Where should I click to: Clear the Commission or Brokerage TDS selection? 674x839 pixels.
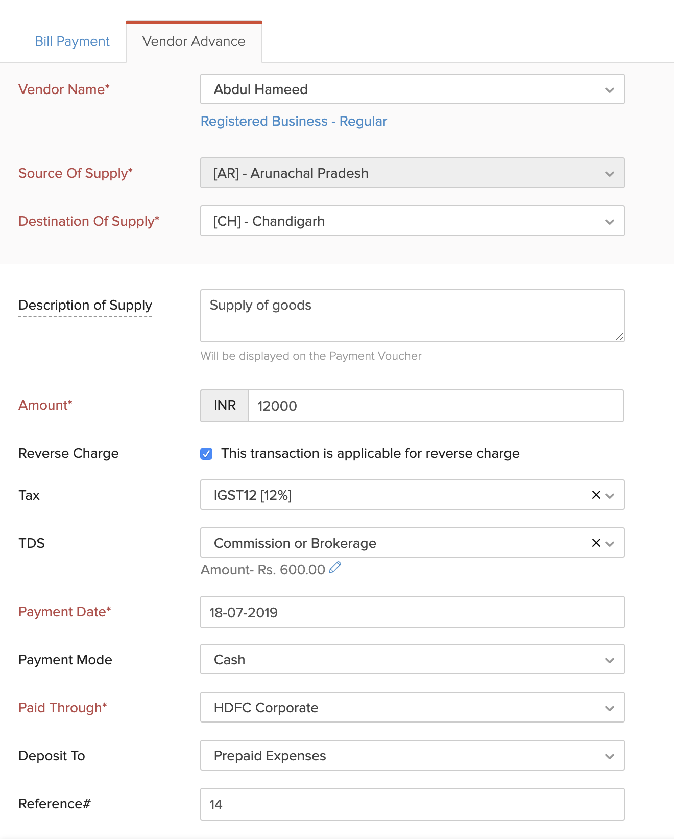[596, 543]
